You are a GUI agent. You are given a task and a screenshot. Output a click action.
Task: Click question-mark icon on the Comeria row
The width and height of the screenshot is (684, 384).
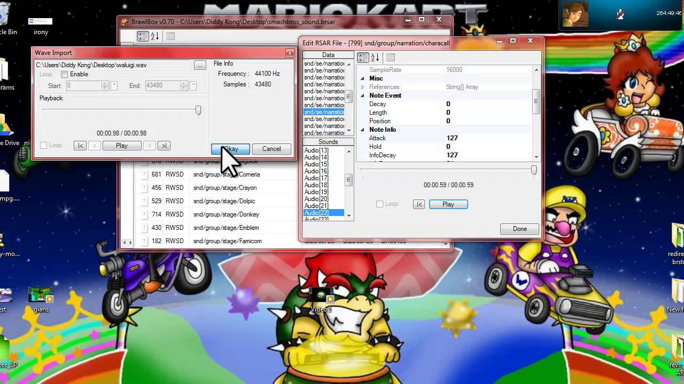pyautogui.click(x=144, y=174)
